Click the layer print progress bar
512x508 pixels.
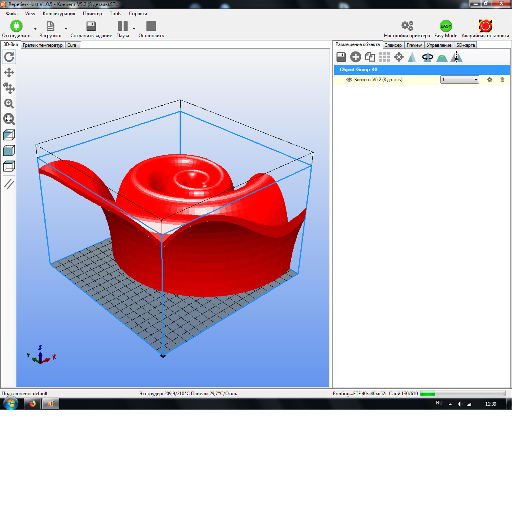462,394
